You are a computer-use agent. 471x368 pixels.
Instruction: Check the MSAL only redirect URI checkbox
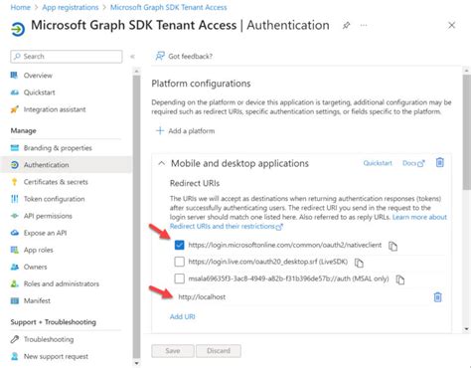point(179,278)
